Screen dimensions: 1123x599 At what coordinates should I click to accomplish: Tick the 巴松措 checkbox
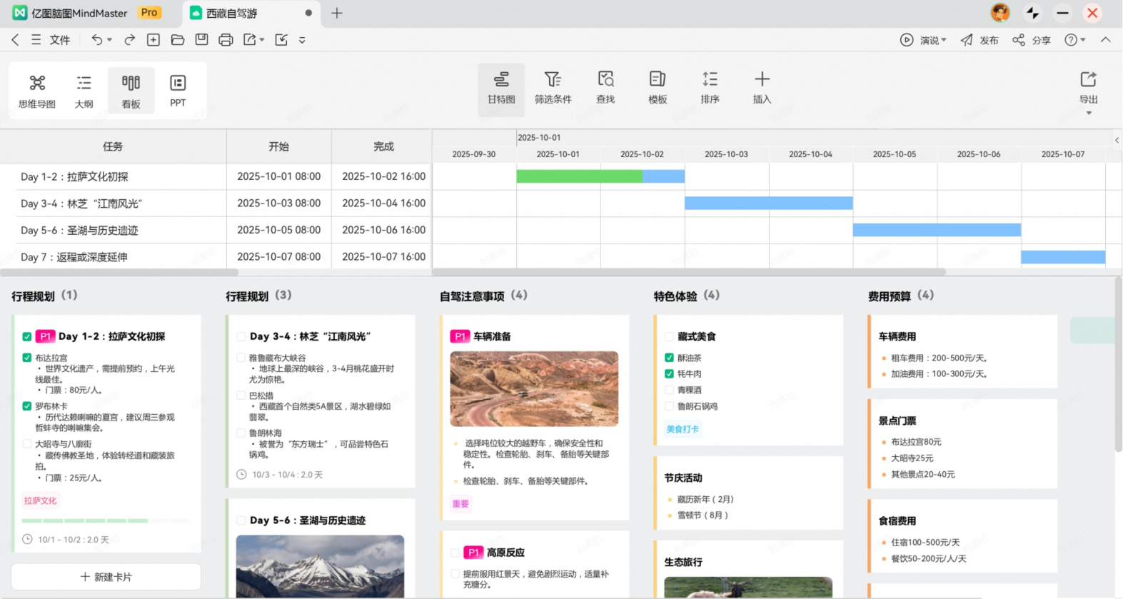(241, 396)
